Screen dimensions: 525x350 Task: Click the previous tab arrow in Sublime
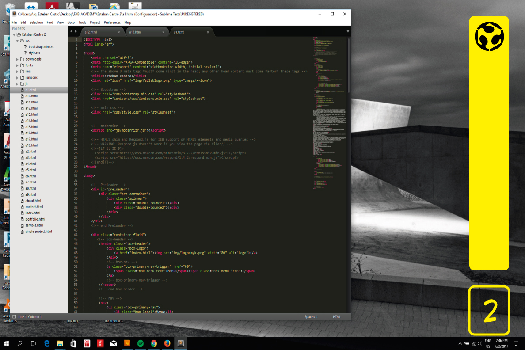pyautogui.click(x=71, y=31)
